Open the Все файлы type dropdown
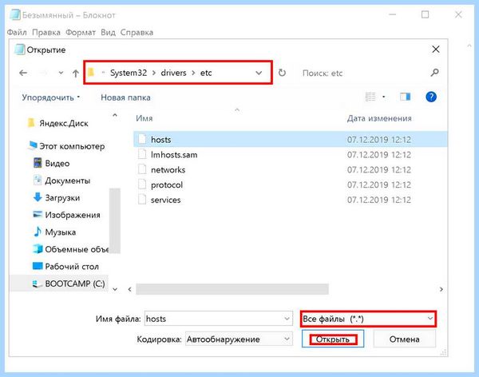 [x=368, y=319]
